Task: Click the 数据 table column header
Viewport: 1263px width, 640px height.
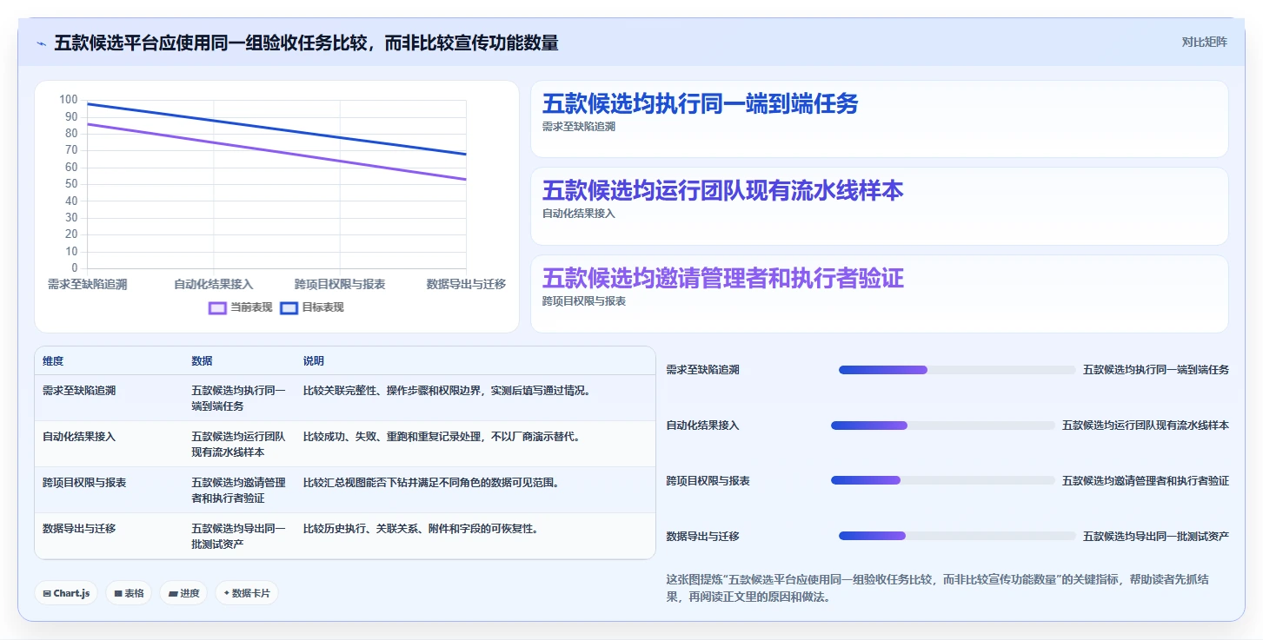Action: [202, 361]
